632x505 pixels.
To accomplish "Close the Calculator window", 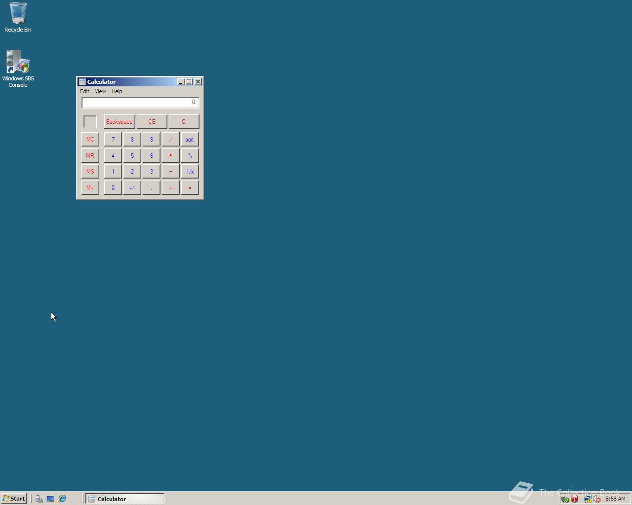I will tap(198, 82).
